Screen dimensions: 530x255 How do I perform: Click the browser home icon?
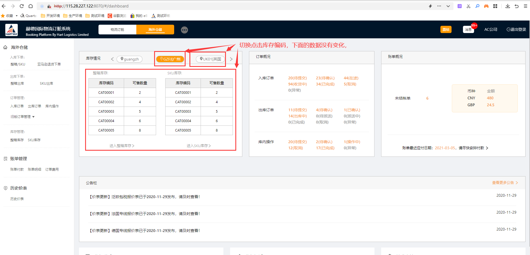[31, 6]
